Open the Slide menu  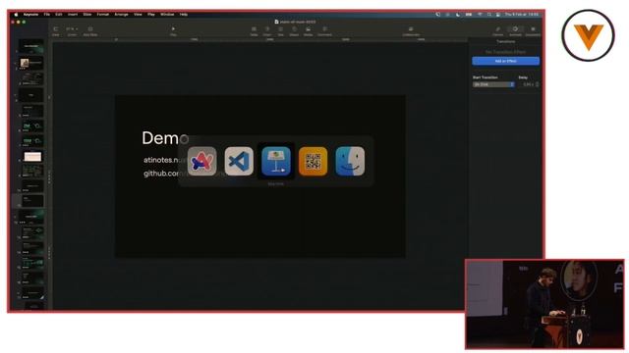point(87,15)
